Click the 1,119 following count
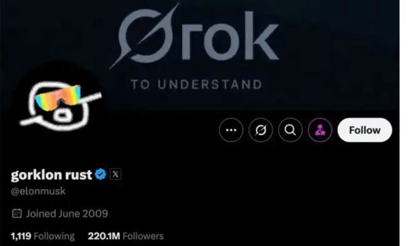411x246 pixels. click(21, 236)
